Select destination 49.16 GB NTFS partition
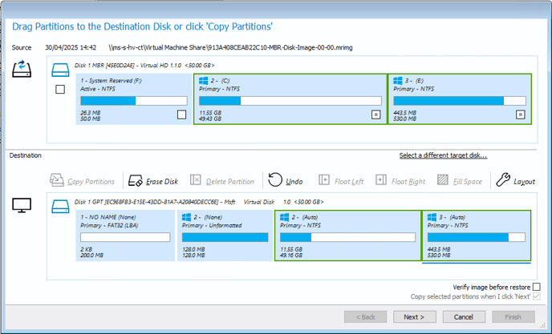Viewport: 552px width, 334px height. click(x=347, y=235)
